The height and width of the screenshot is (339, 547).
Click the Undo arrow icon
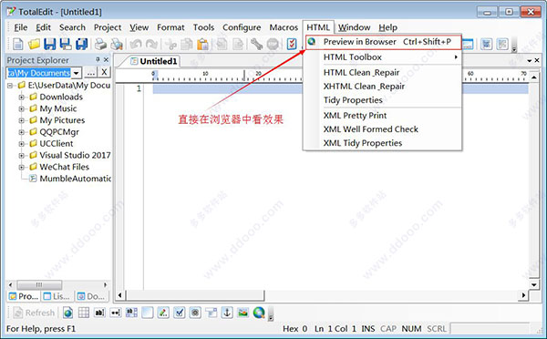click(136, 44)
